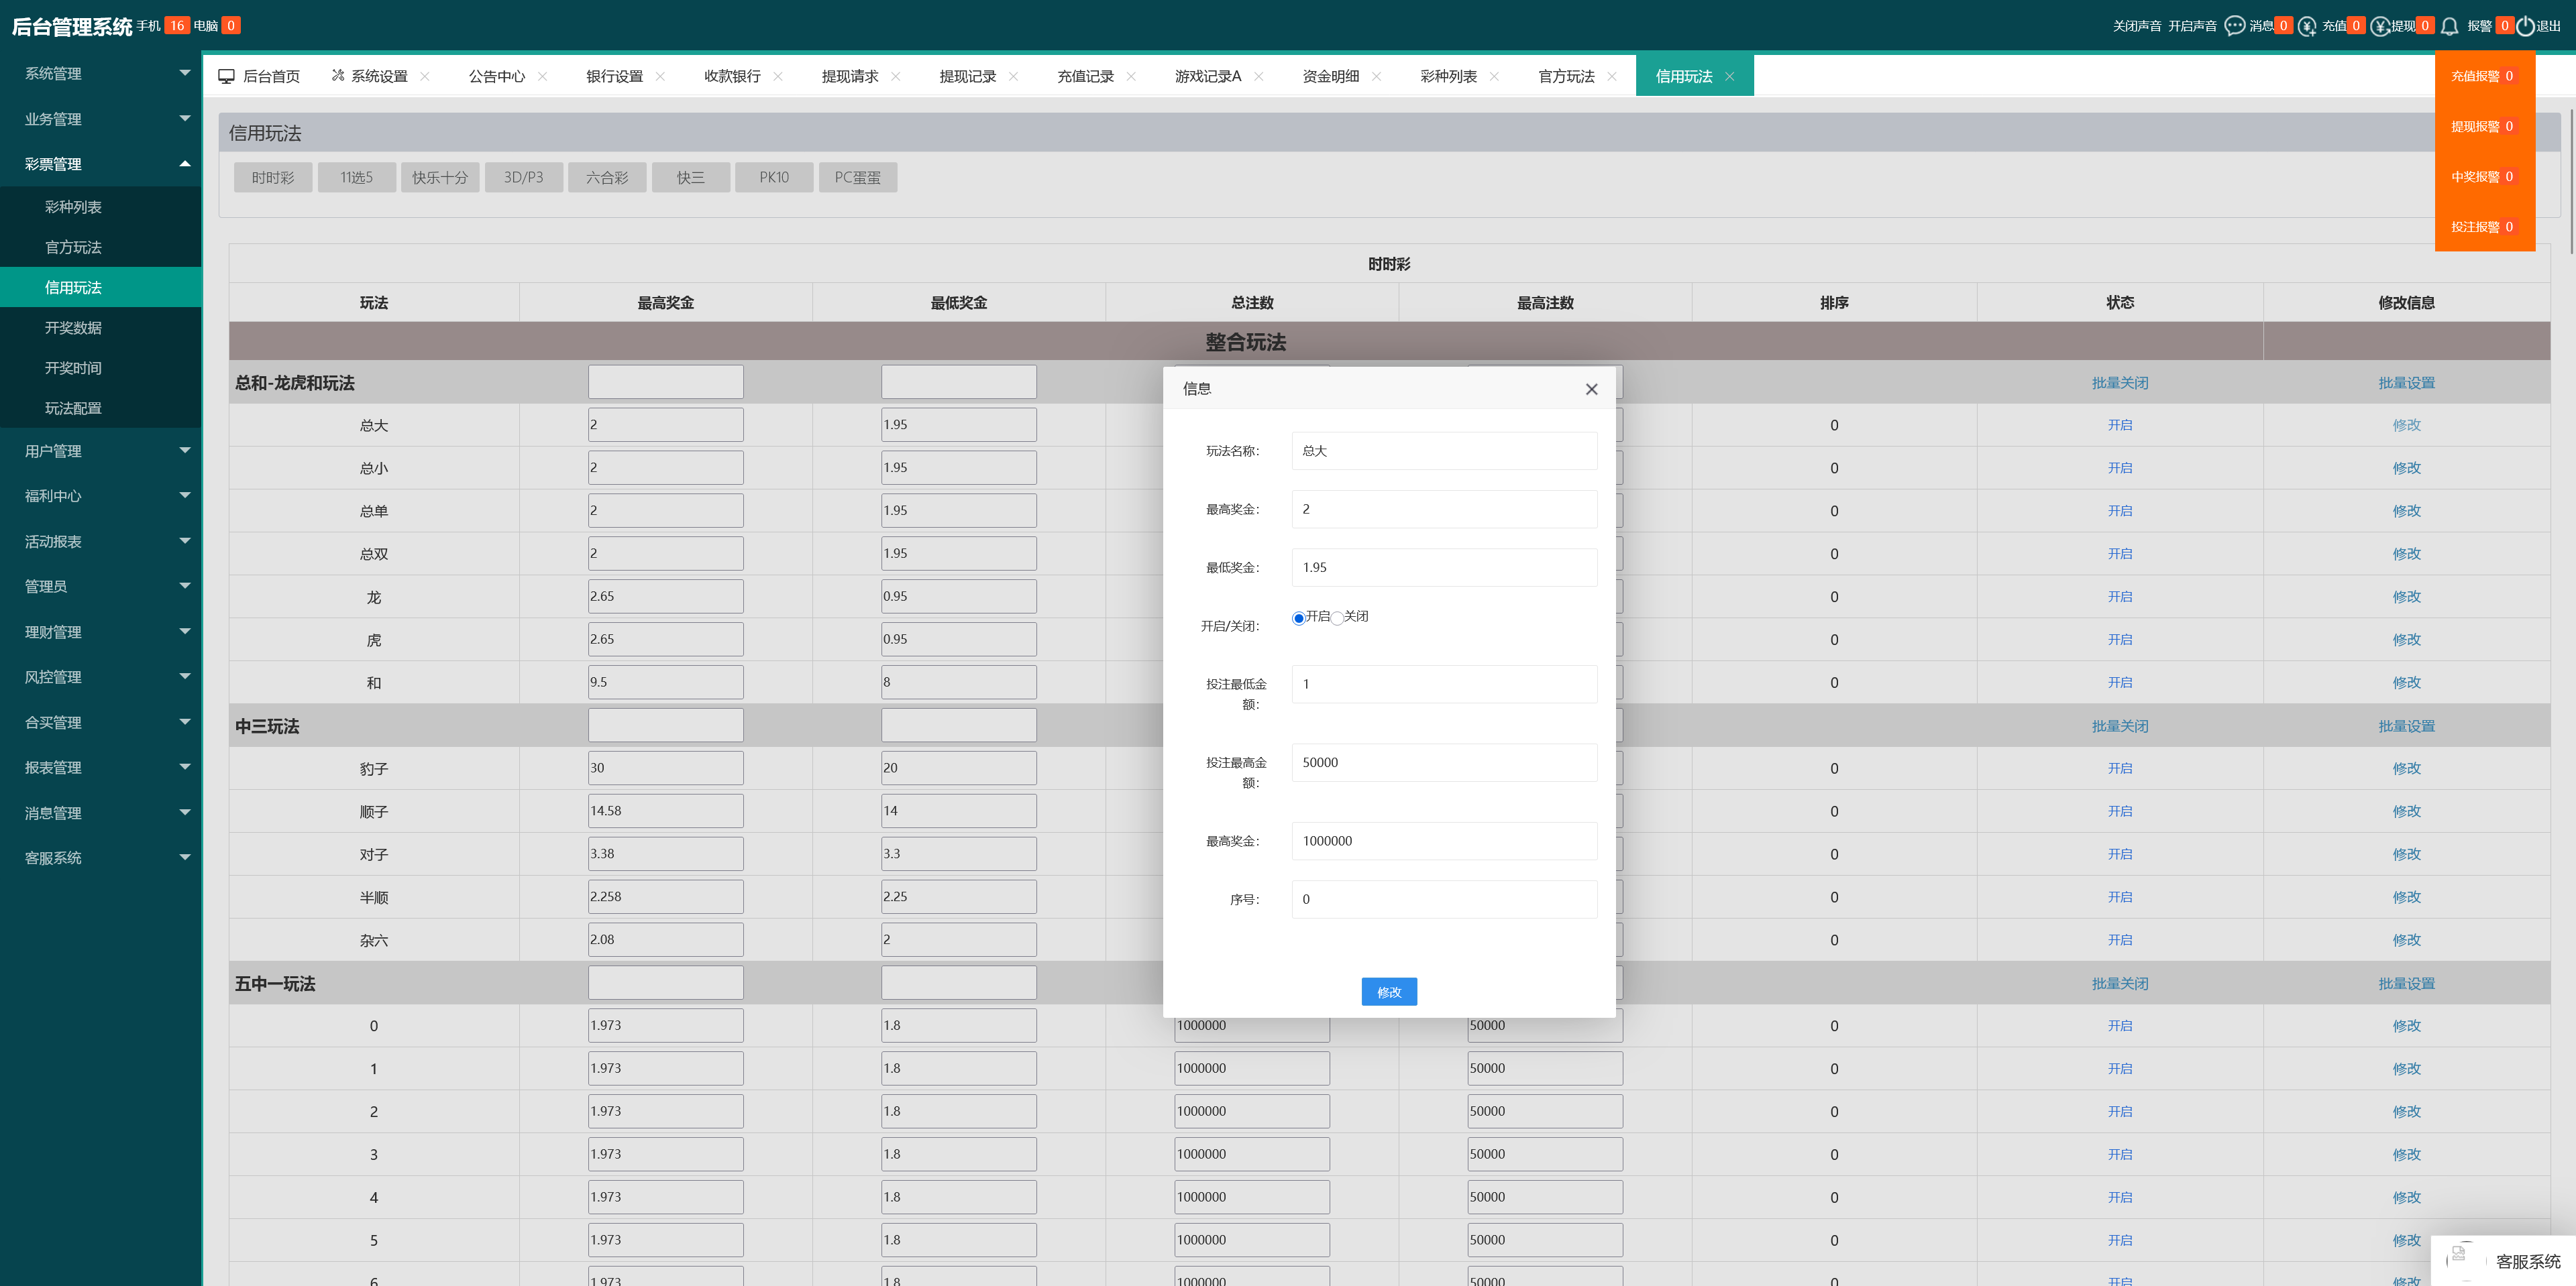Click the wrench icon on 系统设置 tab

pos(338,76)
